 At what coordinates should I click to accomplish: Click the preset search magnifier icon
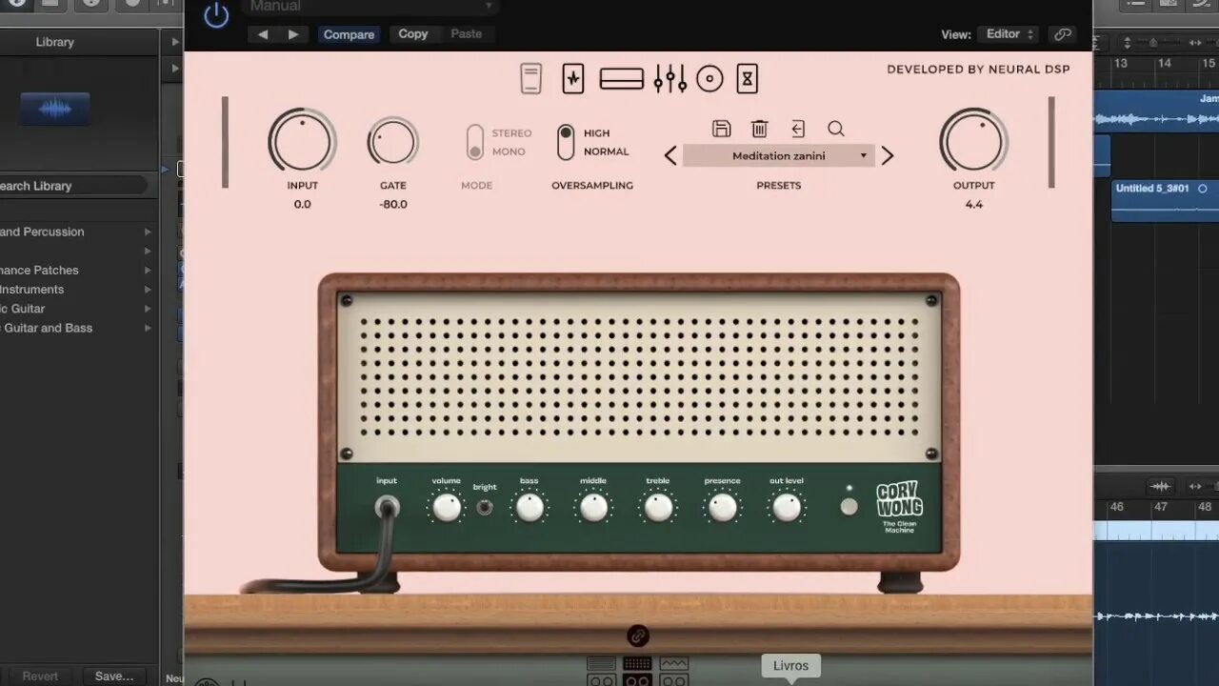pos(836,129)
